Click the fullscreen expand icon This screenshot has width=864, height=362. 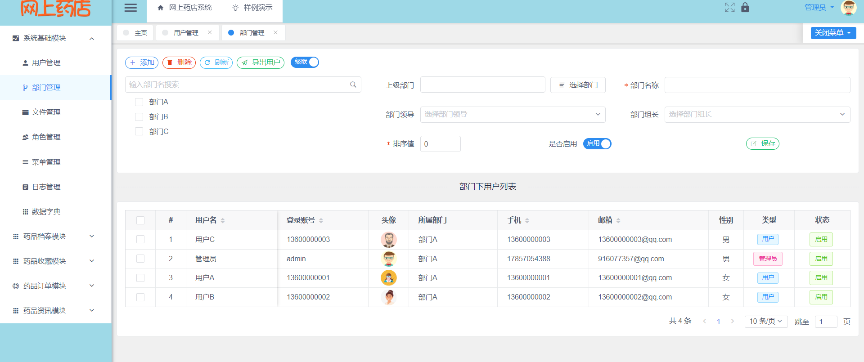click(x=729, y=7)
